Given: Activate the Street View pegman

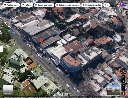Looking at the screenshot, I should point(123,94).
